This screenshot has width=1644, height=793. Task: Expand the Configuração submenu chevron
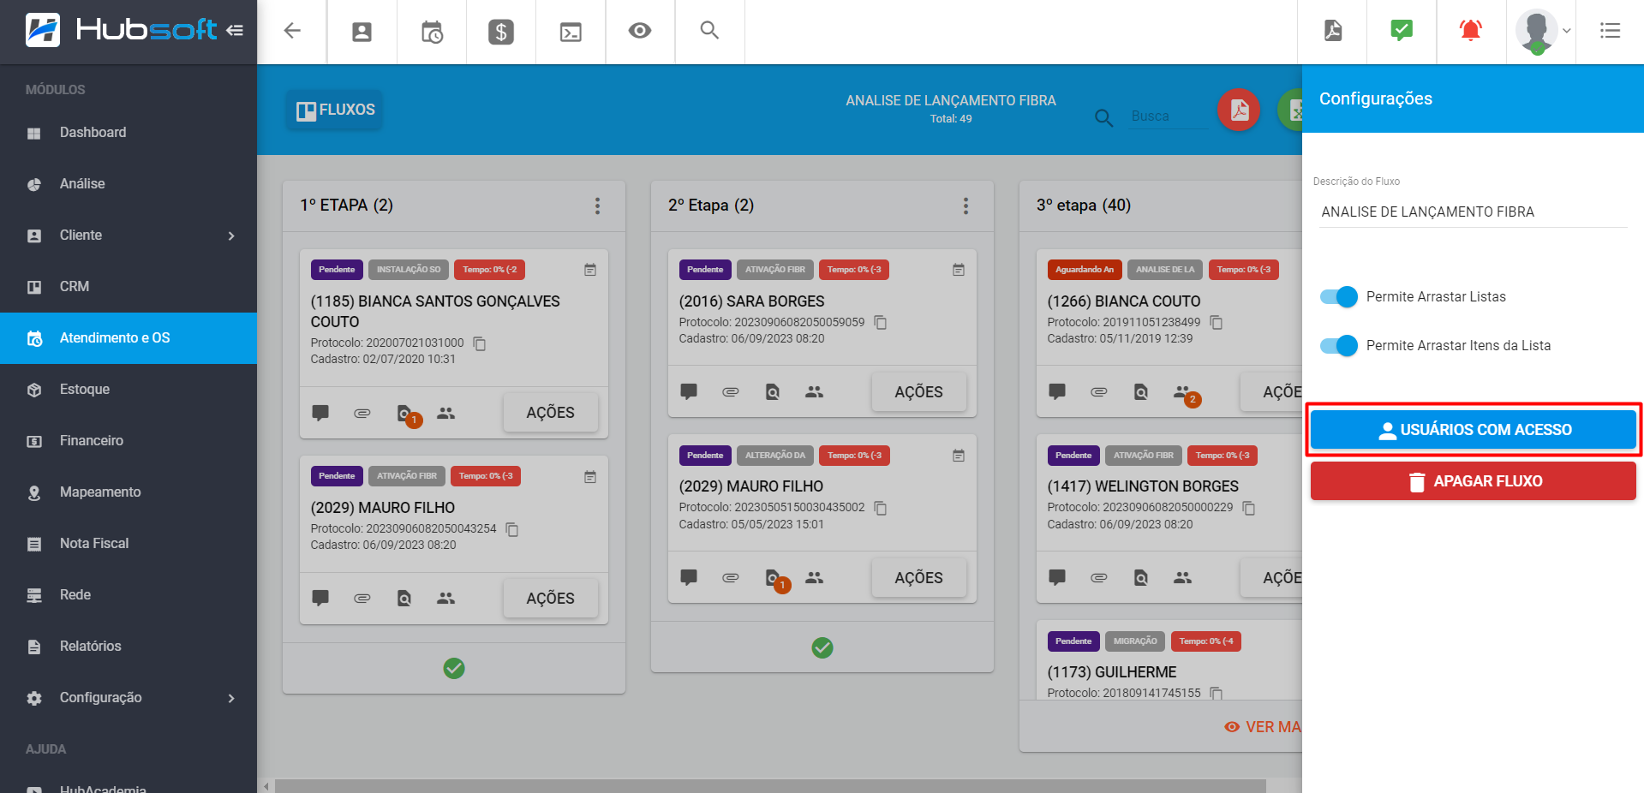(231, 698)
